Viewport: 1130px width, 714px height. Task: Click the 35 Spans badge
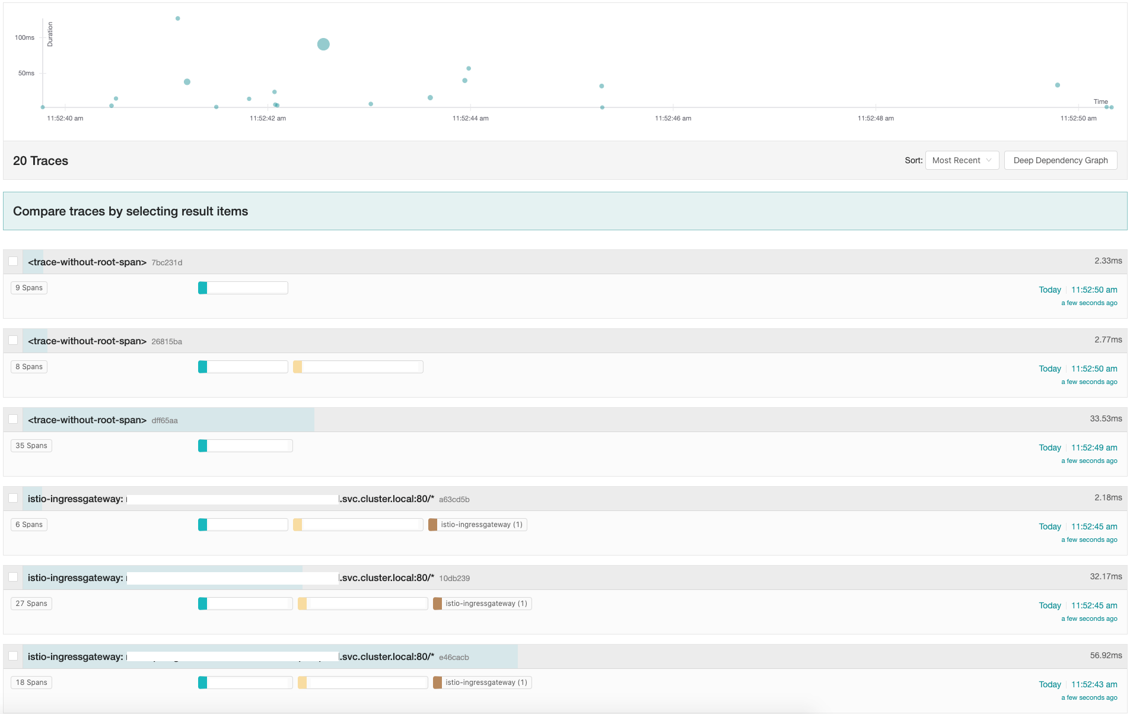31,446
